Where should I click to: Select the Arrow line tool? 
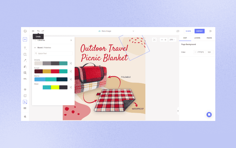pos(25,60)
